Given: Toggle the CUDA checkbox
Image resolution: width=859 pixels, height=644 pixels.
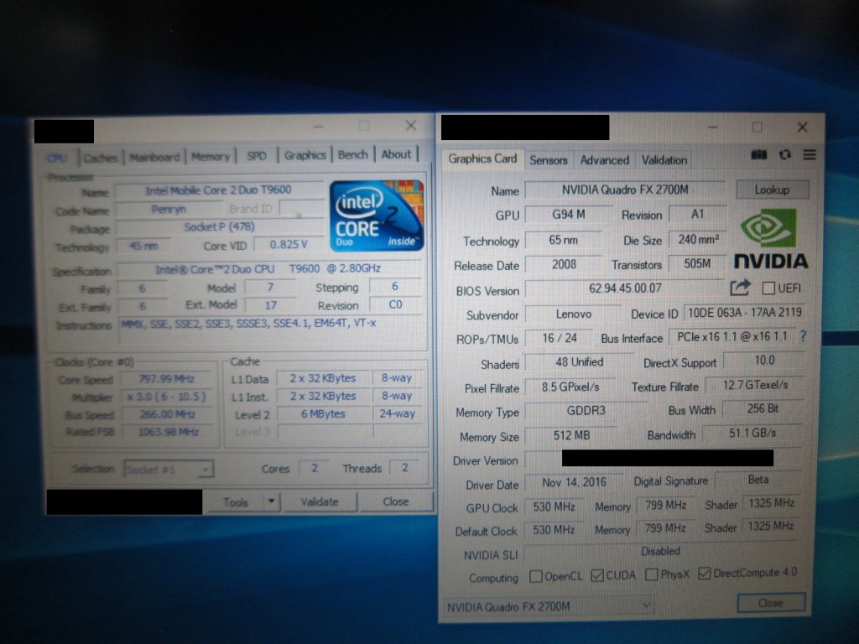Looking at the screenshot, I should 597,575.
